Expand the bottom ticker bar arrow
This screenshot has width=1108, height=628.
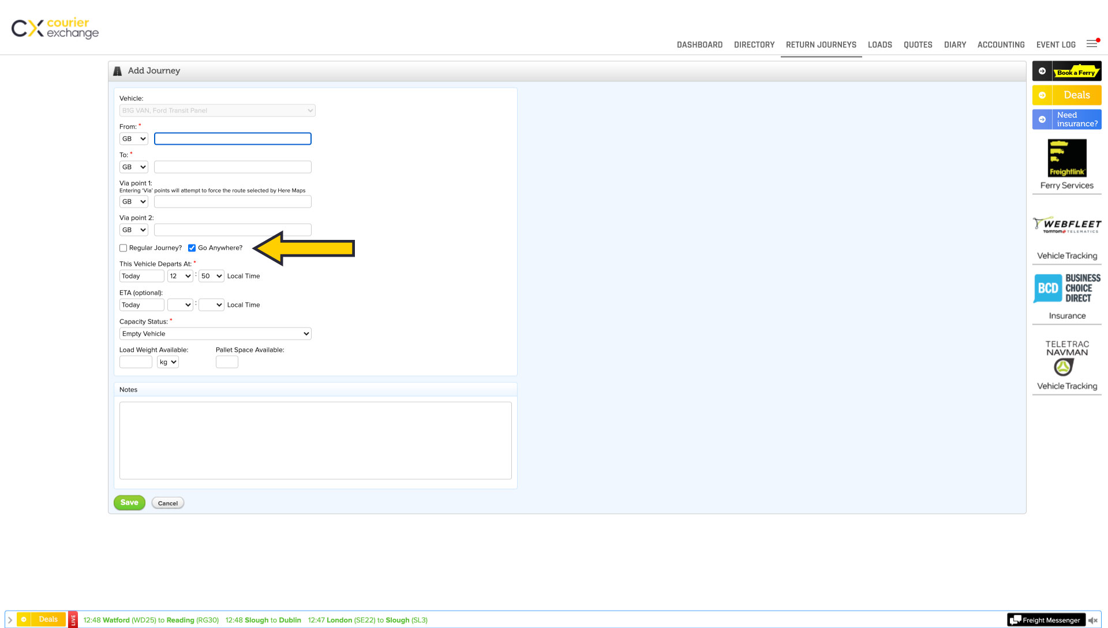pos(10,620)
